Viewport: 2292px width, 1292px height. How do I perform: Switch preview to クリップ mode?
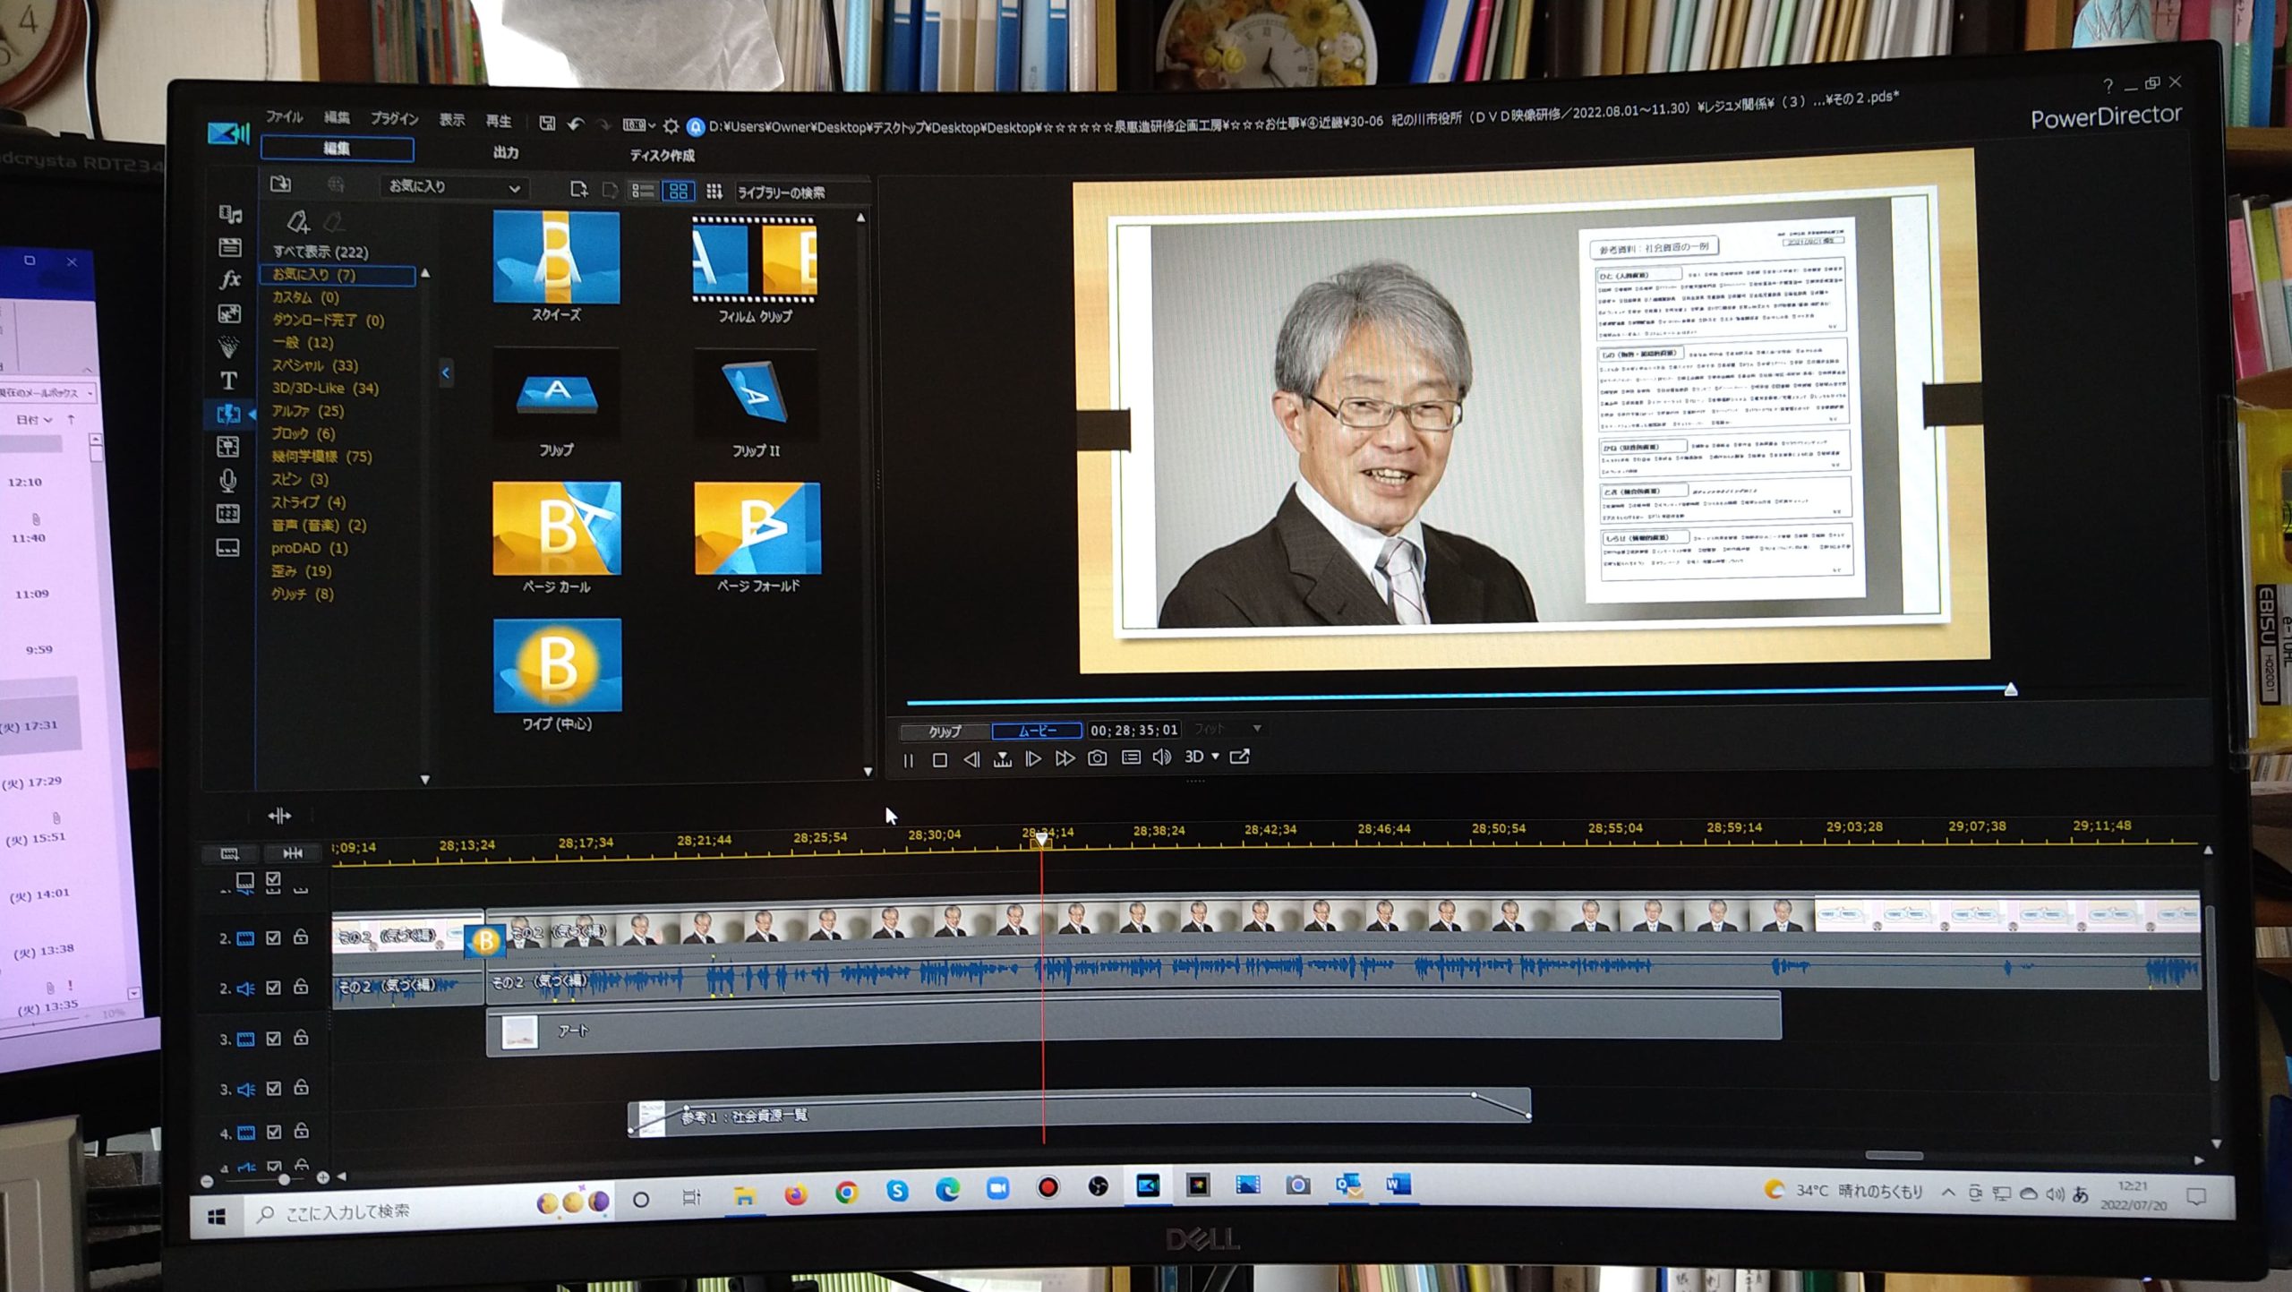coord(945,732)
